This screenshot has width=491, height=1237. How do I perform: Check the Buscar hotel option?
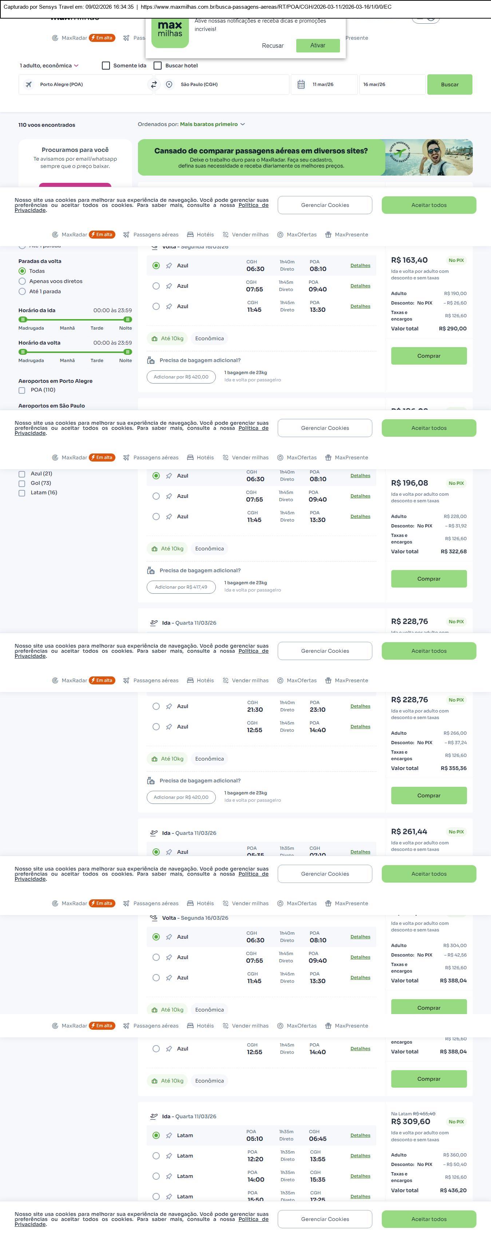[158, 66]
